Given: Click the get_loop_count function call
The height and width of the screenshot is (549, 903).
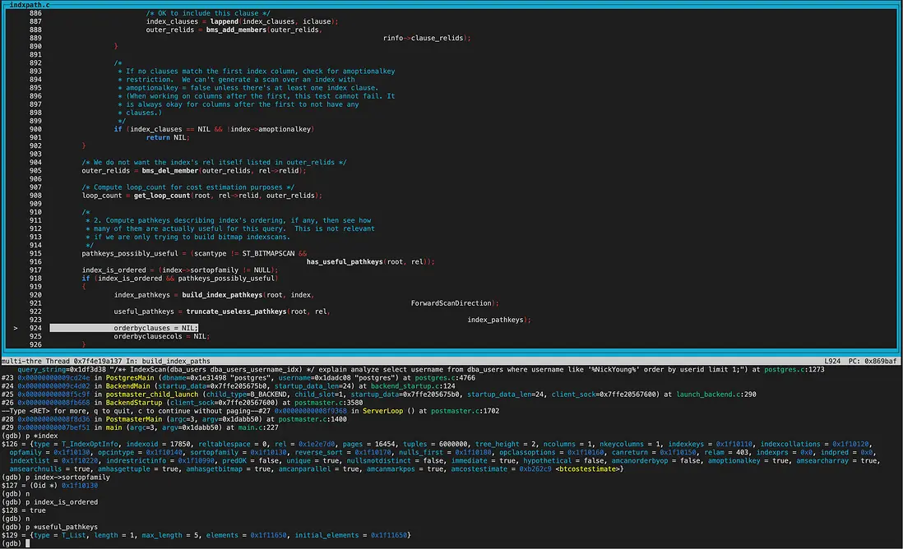Looking at the screenshot, I should point(161,196).
